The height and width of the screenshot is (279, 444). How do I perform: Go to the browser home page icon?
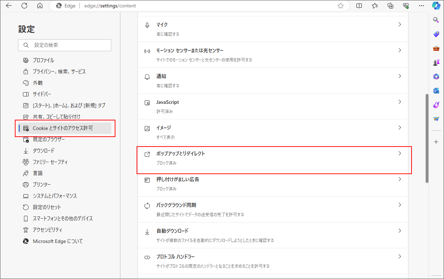40,6
